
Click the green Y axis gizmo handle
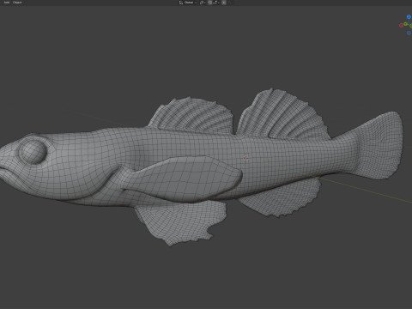[x=406, y=24]
